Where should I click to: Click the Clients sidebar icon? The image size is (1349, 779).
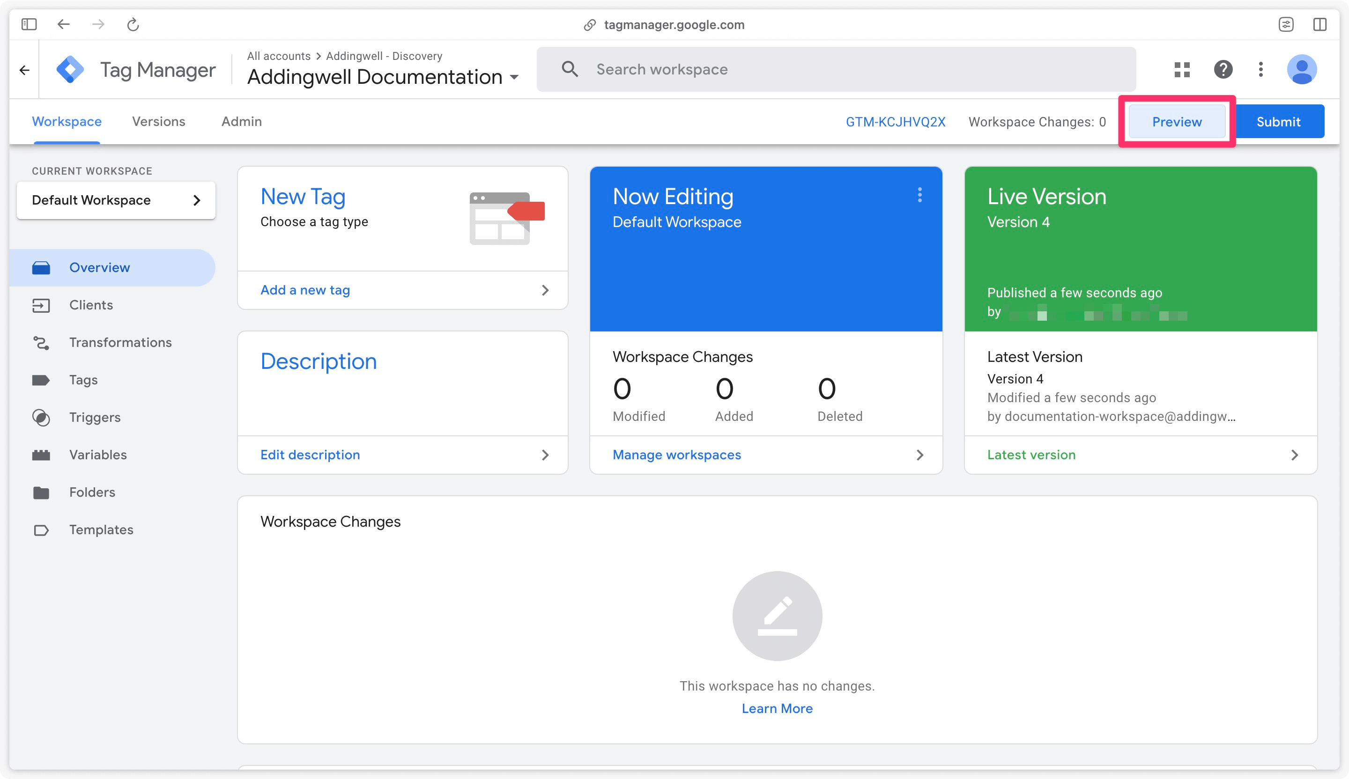41,305
